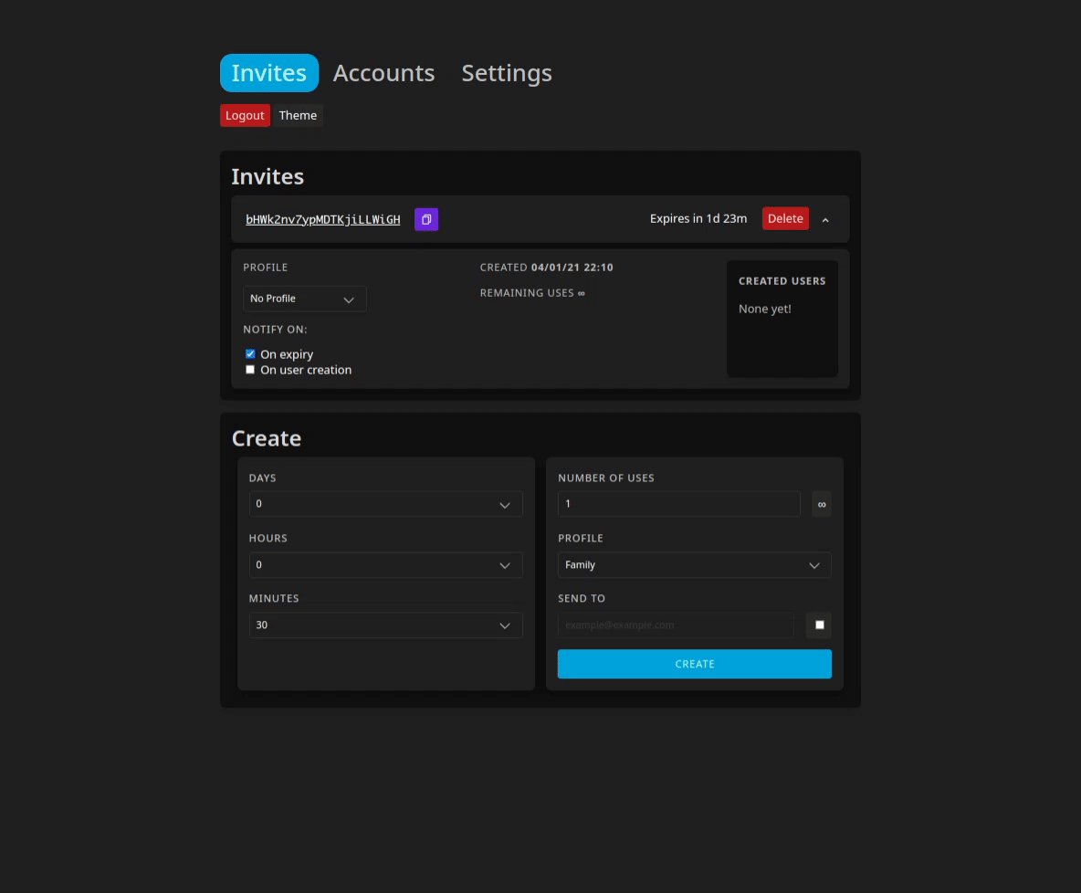
Task: Switch to the Accounts tab
Action: (383, 73)
